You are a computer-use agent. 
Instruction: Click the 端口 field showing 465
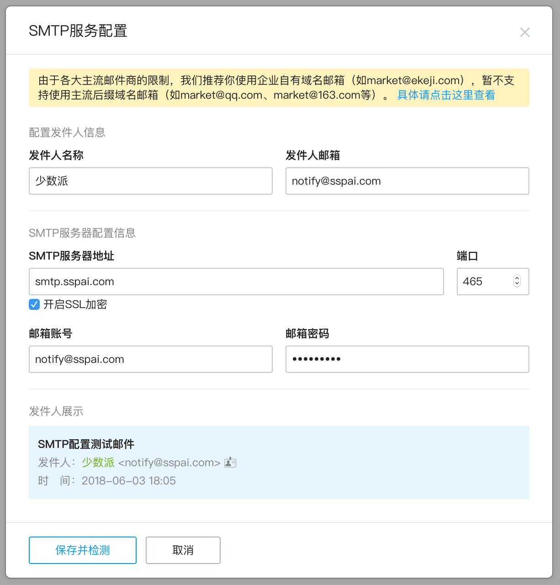tap(484, 282)
